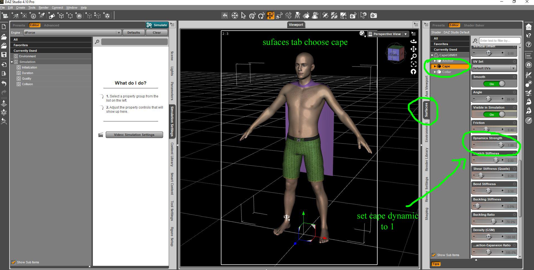
Task: Expand the Anchor surface node
Action: (x=435, y=61)
